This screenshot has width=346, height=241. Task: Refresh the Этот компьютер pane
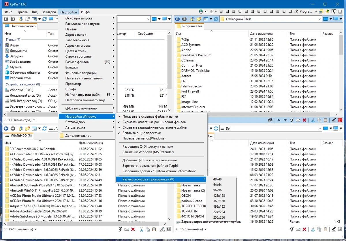pos(44,19)
